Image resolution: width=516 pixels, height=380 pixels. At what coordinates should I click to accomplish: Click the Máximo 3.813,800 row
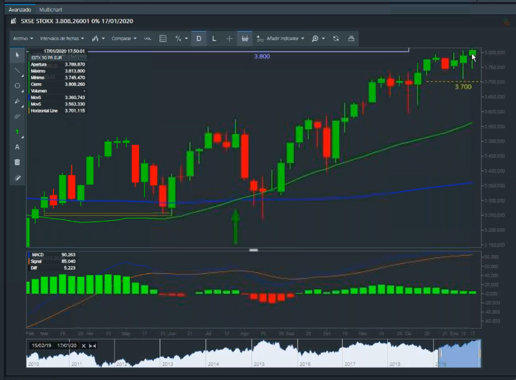(x=58, y=71)
